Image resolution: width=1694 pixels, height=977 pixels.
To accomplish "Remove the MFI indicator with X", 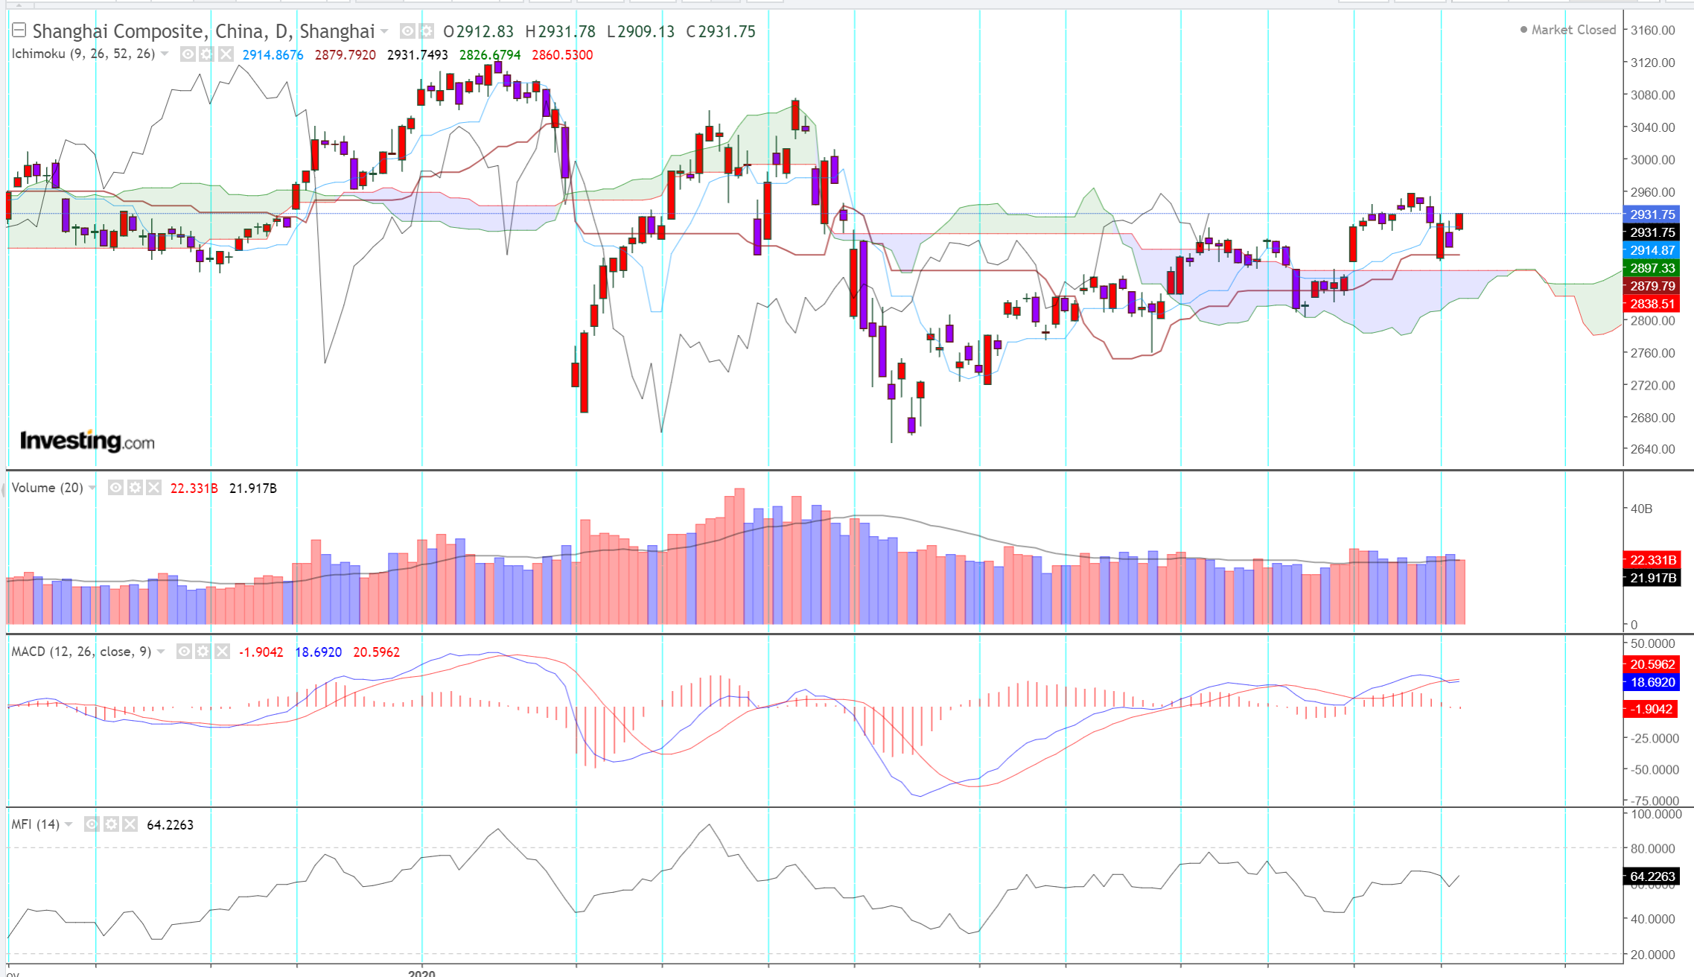I will (130, 824).
